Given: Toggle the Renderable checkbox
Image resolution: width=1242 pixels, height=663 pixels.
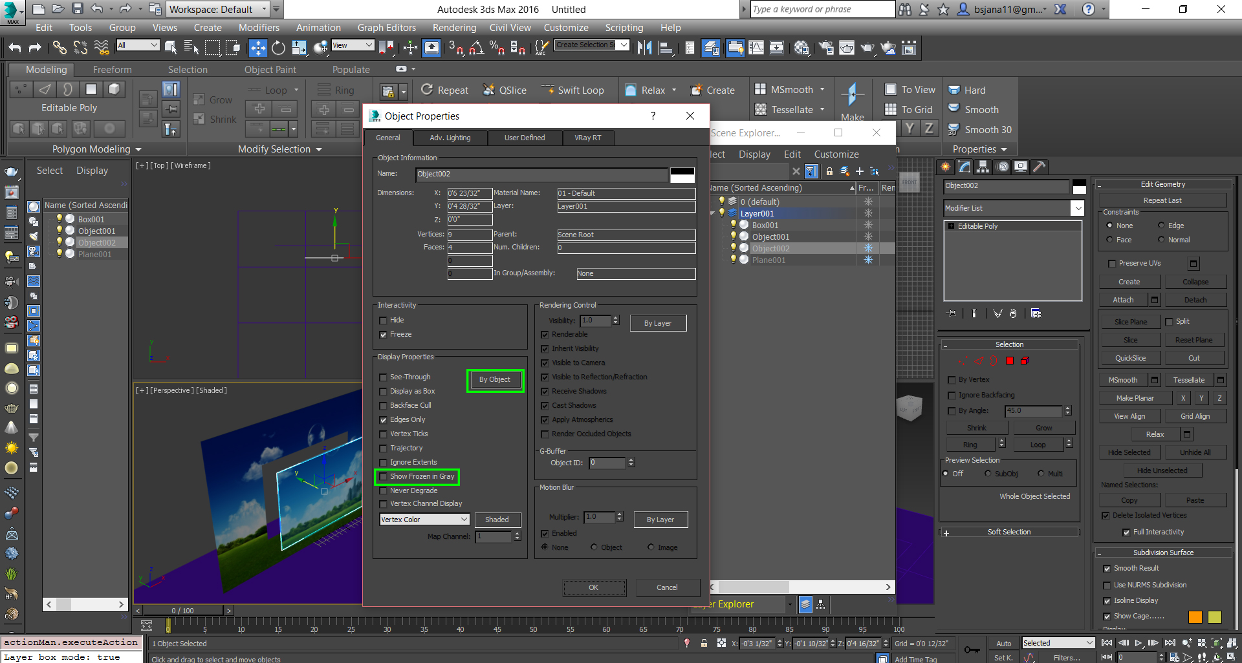Looking at the screenshot, I should [x=545, y=335].
